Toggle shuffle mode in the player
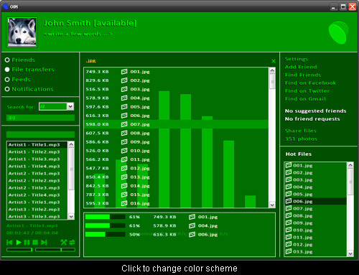The width and height of the screenshot is (359, 275). click(64, 243)
